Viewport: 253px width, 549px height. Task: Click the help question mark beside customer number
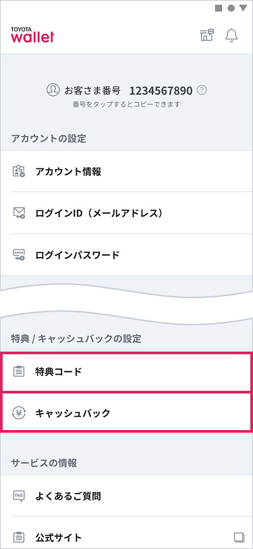(202, 91)
